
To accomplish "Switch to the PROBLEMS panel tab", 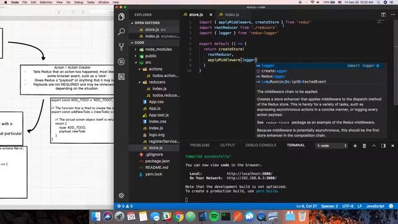I will pyautogui.click(x=200, y=145).
